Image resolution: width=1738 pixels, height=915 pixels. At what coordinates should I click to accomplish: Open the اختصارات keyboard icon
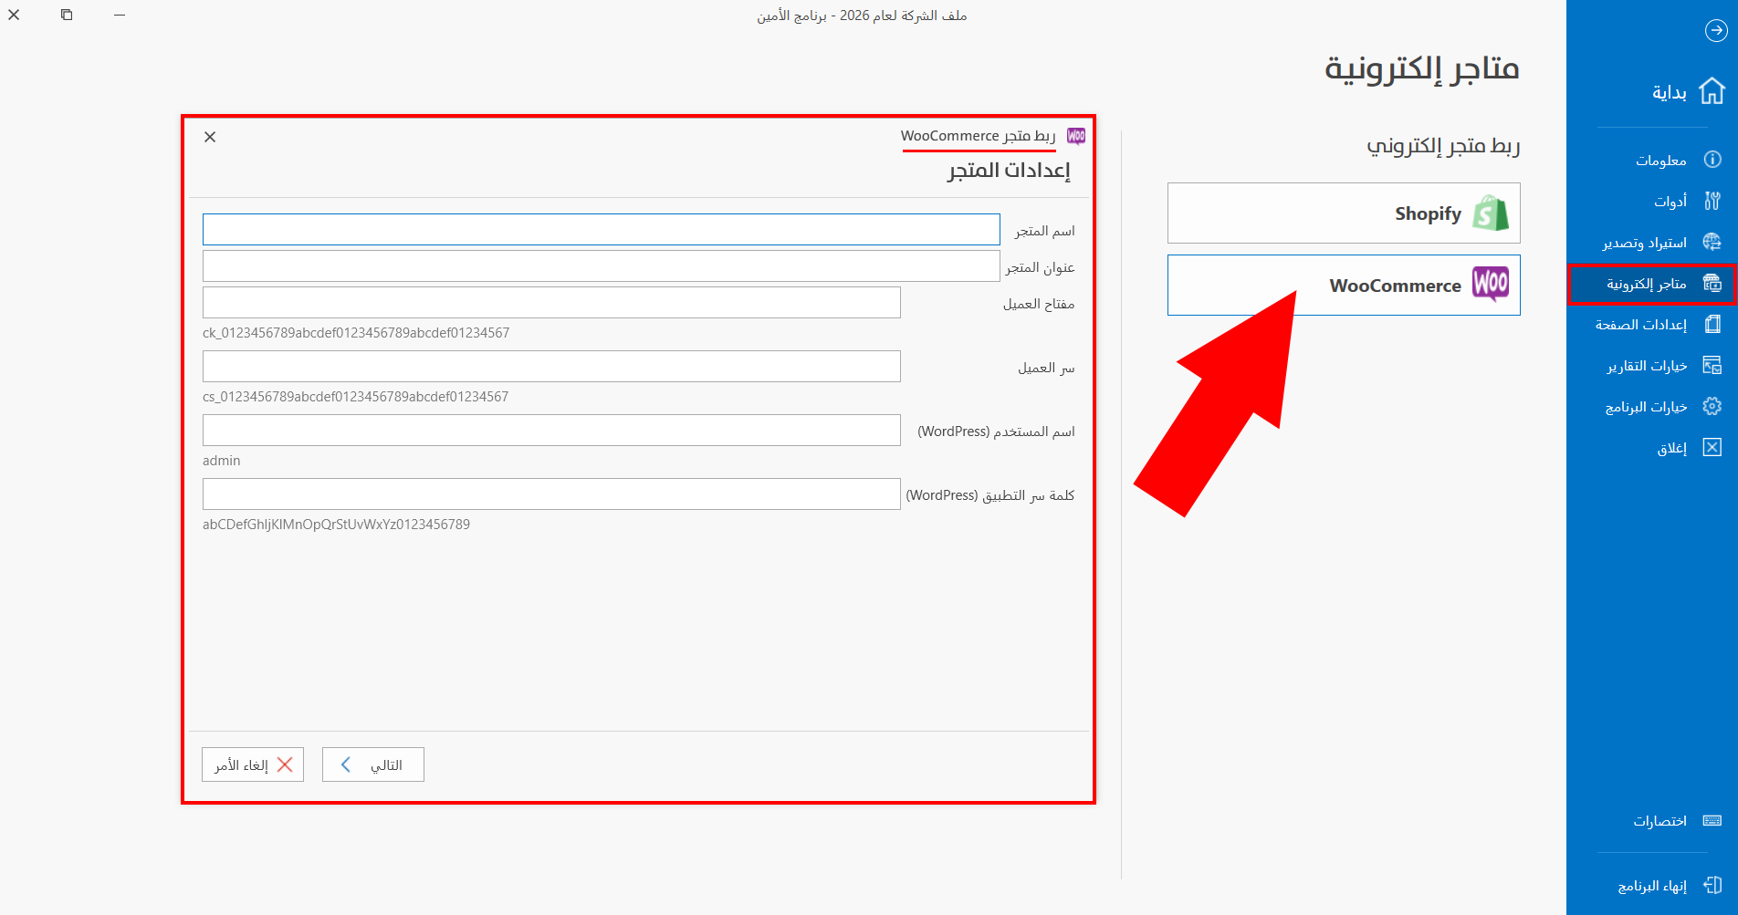[1712, 820]
